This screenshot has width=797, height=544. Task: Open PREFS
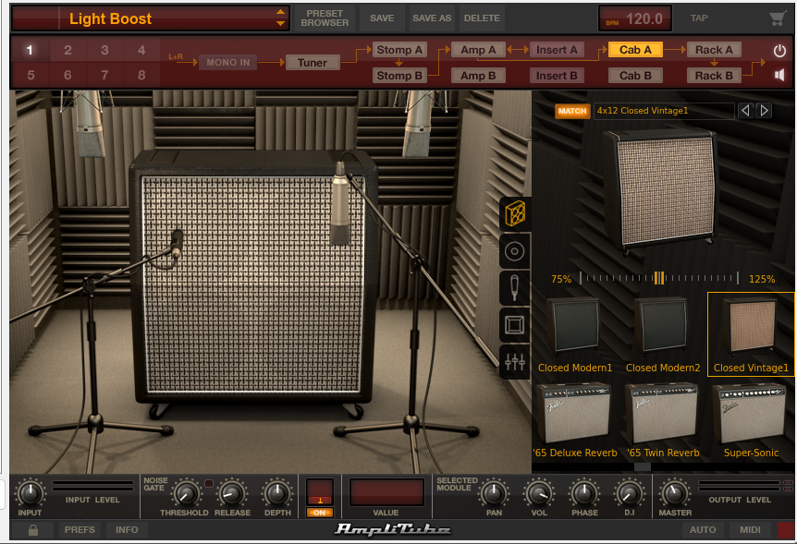[80, 530]
